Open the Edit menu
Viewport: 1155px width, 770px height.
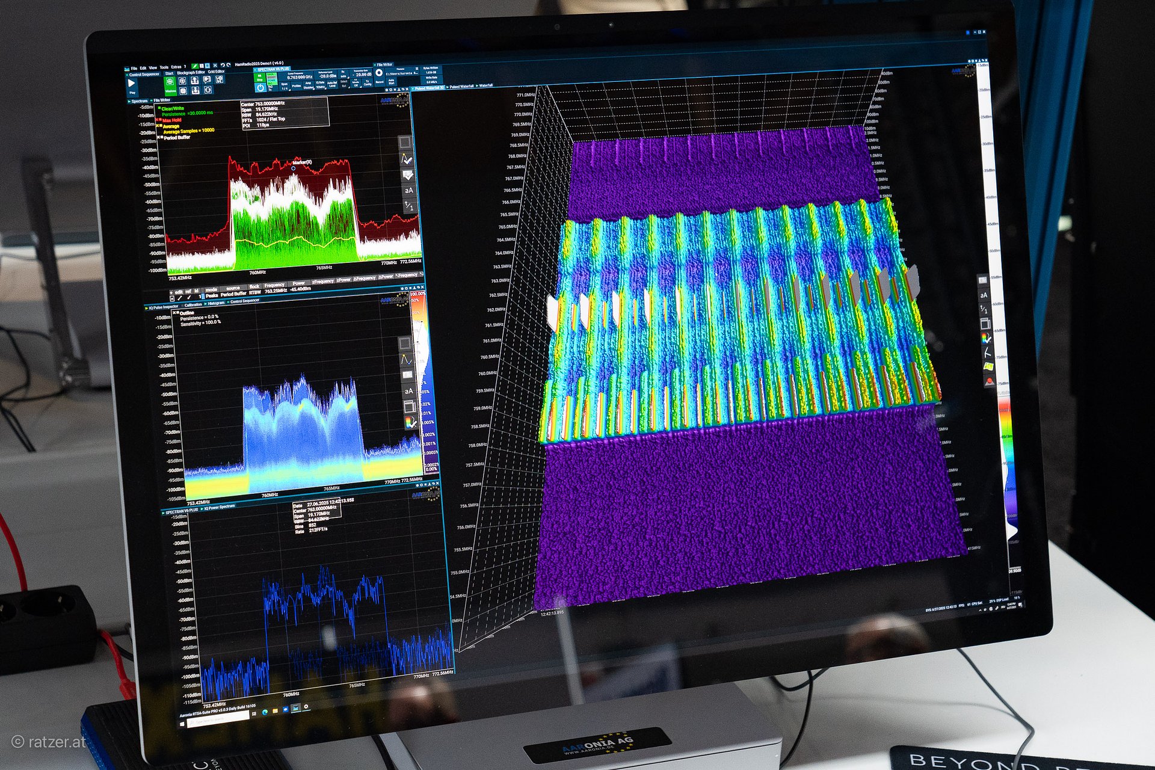click(143, 68)
